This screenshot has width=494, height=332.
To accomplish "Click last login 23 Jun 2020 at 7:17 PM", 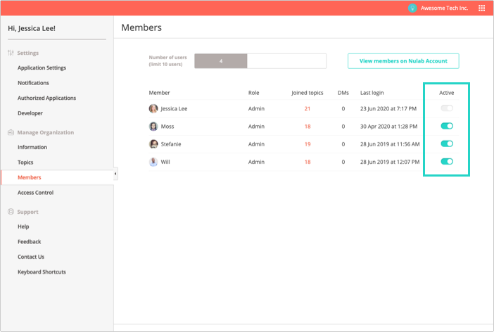I will 388,108.
